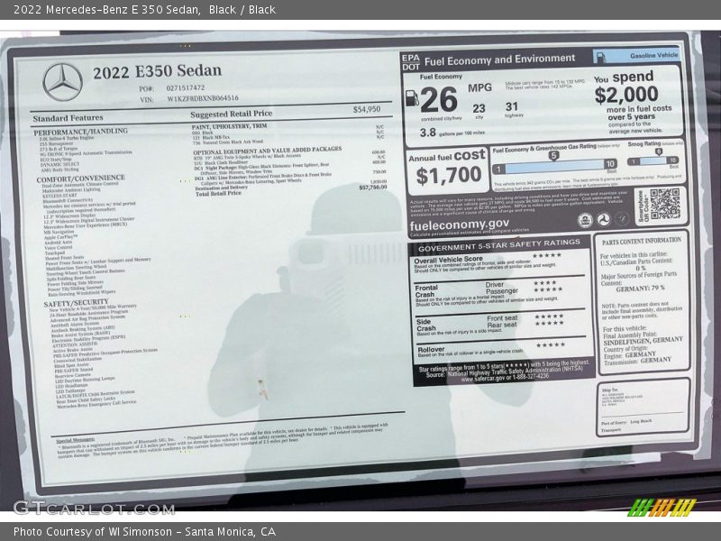721x541 pixels.
Task: Click the fuel pump icon beside 26 MPG
Action: 412,98
